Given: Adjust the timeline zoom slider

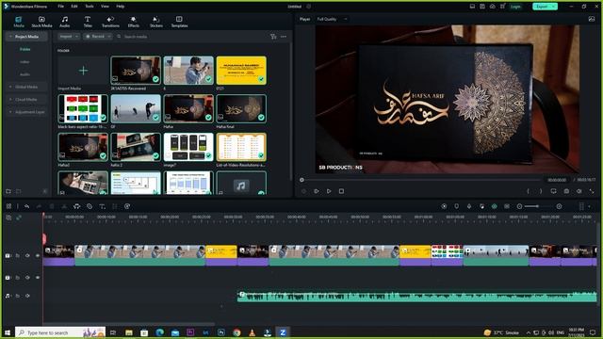Looking at the screenshot, I should tap(539, 206).
